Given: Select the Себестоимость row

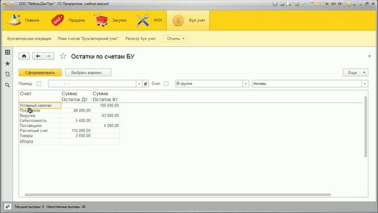Looking at the screenshot, I should click(x=40, y=121).
